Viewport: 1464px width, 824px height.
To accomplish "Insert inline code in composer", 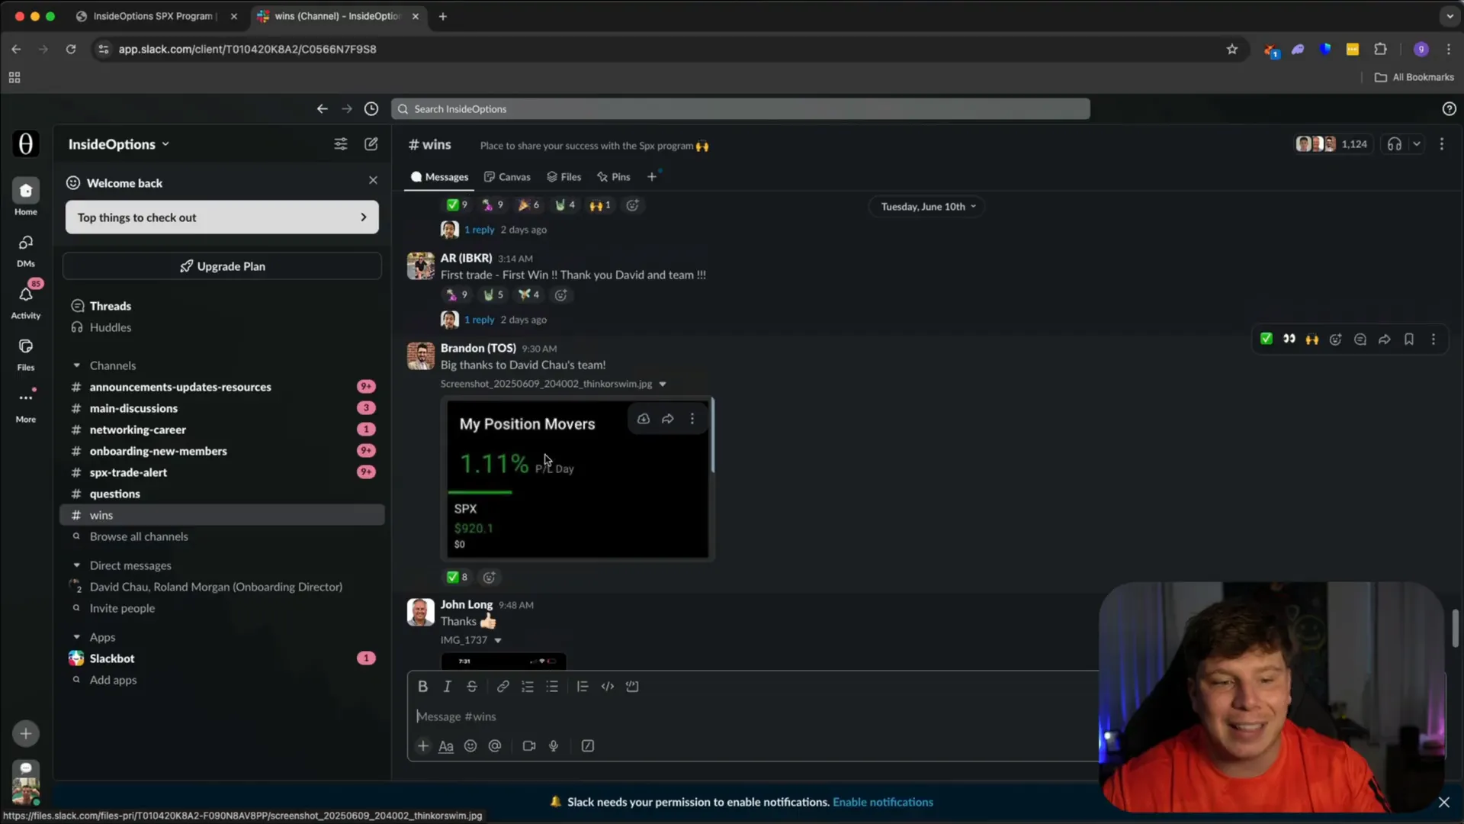I will (x=608, y=687).
